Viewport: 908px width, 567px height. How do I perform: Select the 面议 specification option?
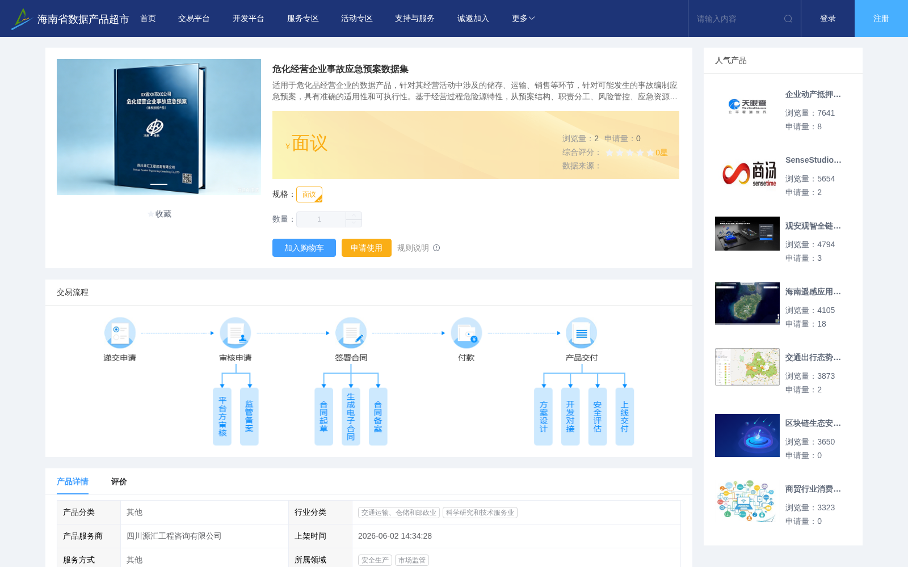309,194
